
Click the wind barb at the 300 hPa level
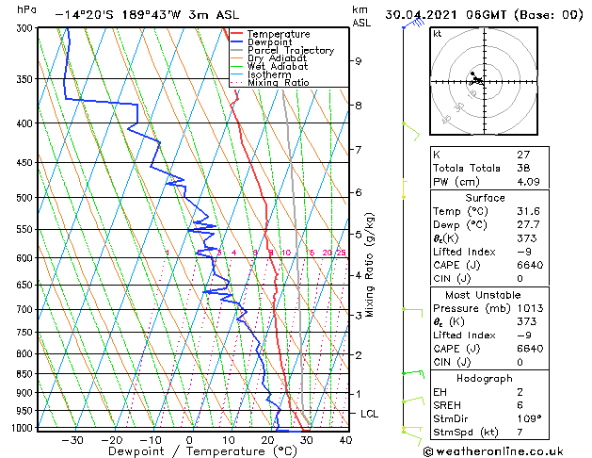click(411, 25)
